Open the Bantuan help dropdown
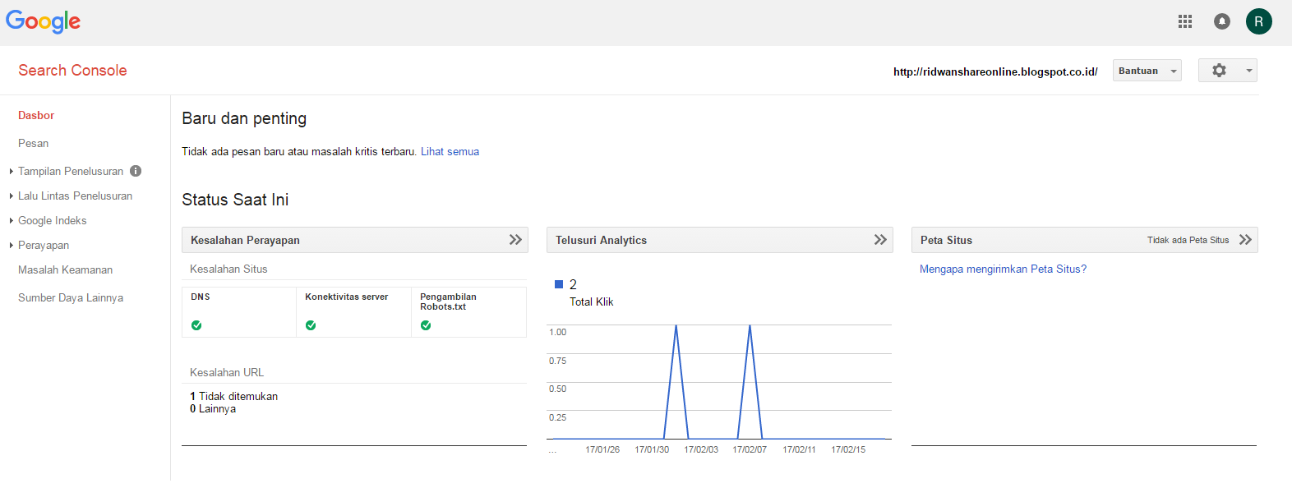Image resolution: width=1292 pixels, height=488 pixels. [x=1147, y=71]
